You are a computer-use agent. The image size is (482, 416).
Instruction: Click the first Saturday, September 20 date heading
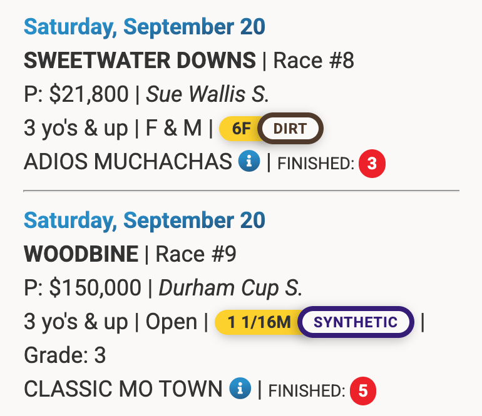pyautogui.click(x=144, y=27)
